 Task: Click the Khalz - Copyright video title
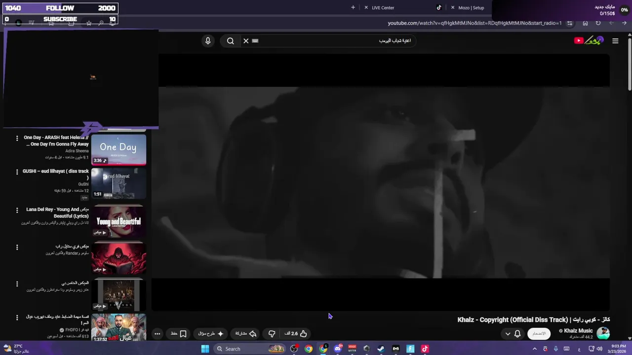coord(533,319)
